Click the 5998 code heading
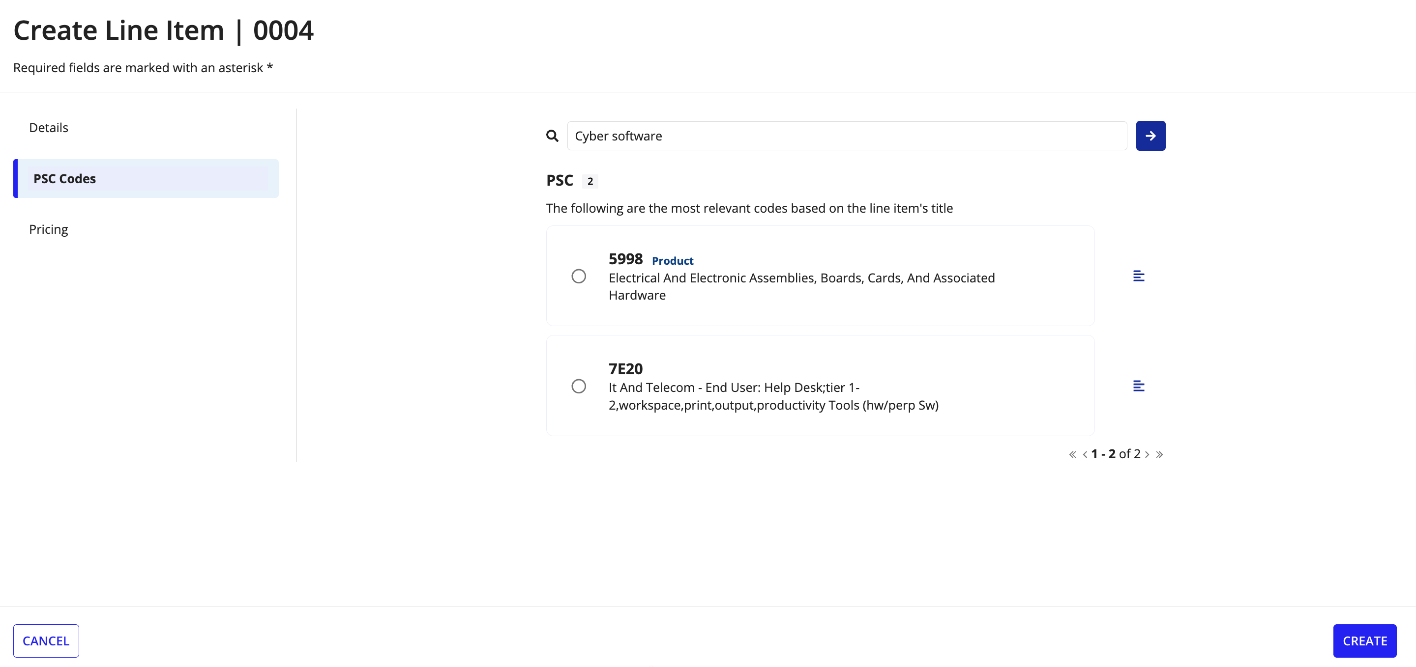Image resolution: width=1416 pixels, height=667 pixels. point(625,258)
